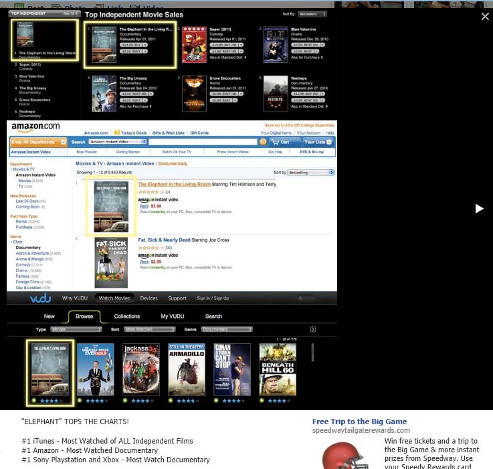
Task: Click Grave Encounters in the sidebar list
Action: pyautogui.click(x=35, y=100)
